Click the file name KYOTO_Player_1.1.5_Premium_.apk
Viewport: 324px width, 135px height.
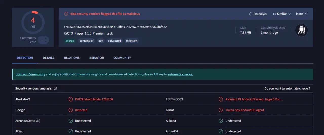click(88, 33)
